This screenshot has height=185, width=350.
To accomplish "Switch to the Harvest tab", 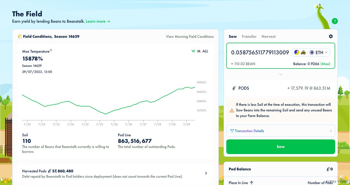I will pyautogui.click(x=269, y=37).
